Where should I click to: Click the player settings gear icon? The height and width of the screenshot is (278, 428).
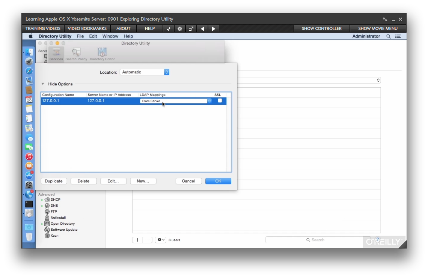(179, 28)
